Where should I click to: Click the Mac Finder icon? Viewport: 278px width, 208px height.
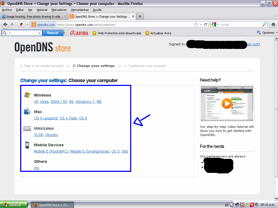pos(27,112)
